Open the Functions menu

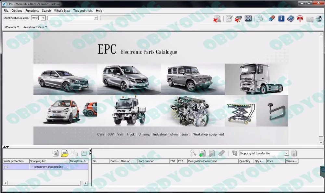tap(32, 11)
